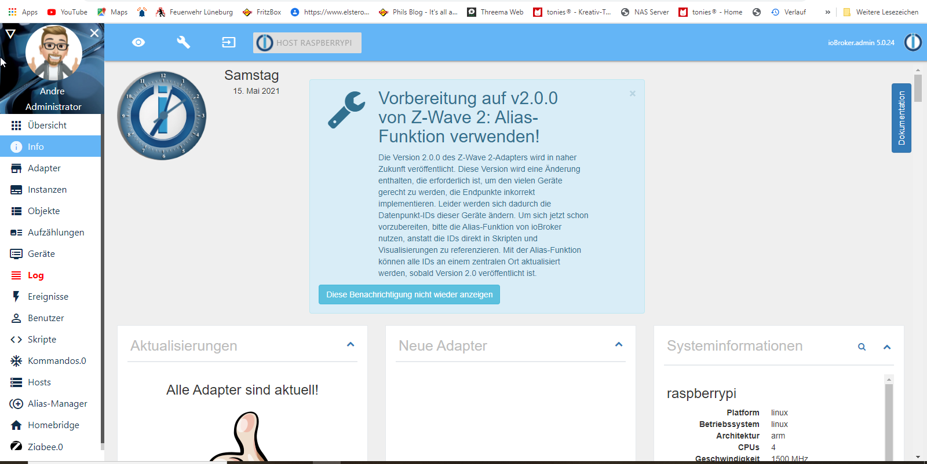927x464 pixels.
Task: Click ioBroker logo in top right
Action: 913,42
